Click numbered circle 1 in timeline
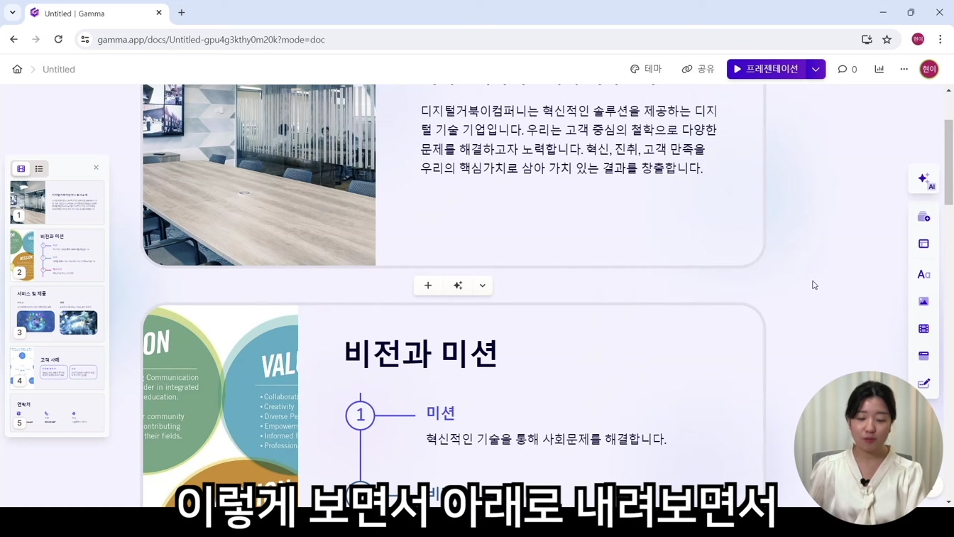Viewport: 954px width, 537px height. click(x=361, y=415)
